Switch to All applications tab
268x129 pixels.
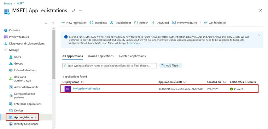coord(73,56)
